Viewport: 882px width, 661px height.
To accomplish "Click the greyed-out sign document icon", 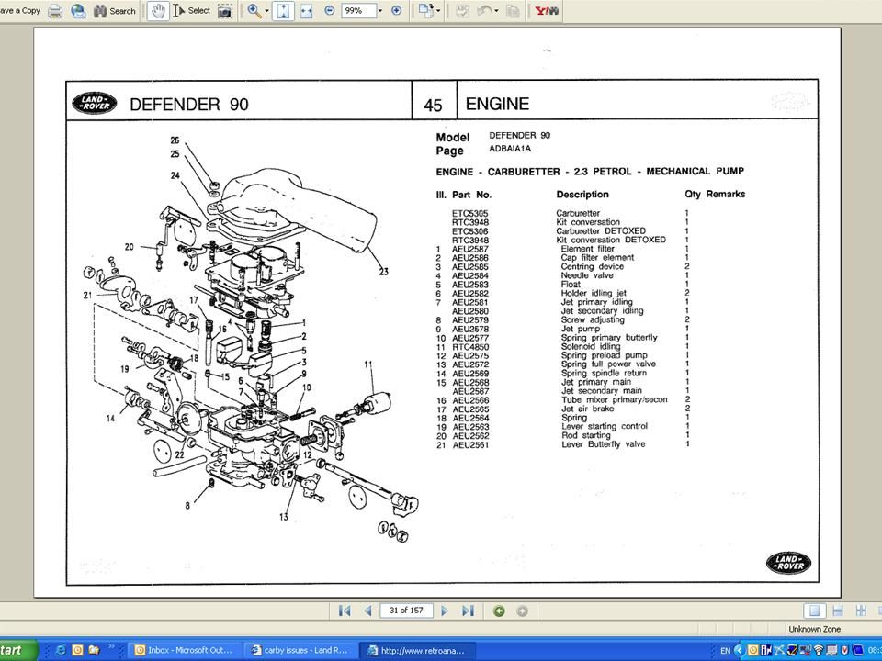I will tap(462, 11).
